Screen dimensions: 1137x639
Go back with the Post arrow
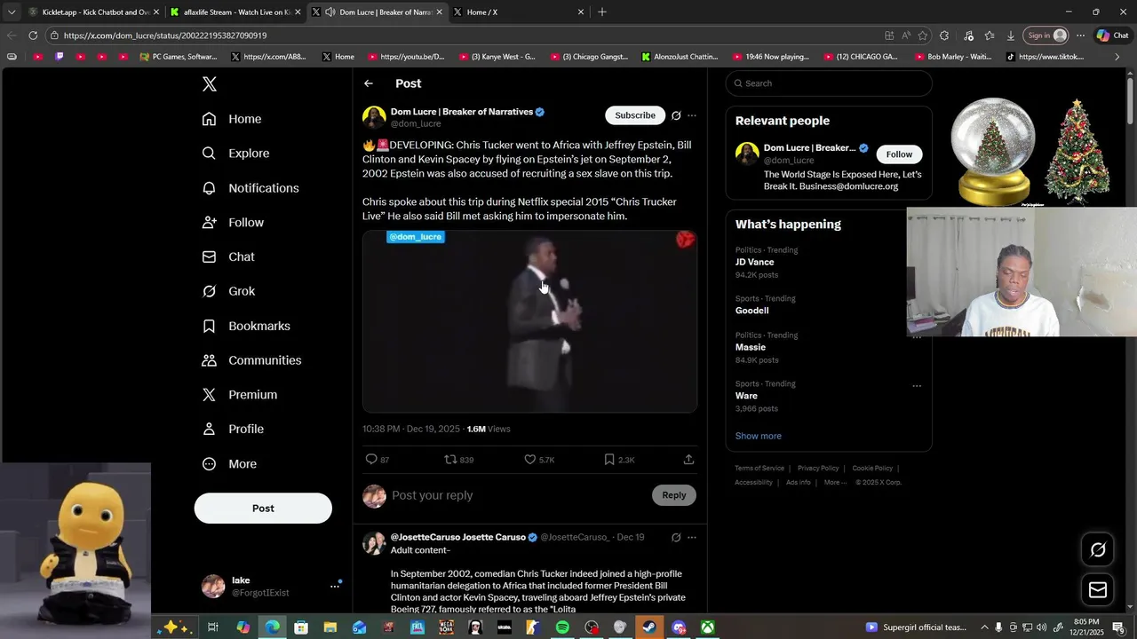pyautogui.click(x=369, y=83)
